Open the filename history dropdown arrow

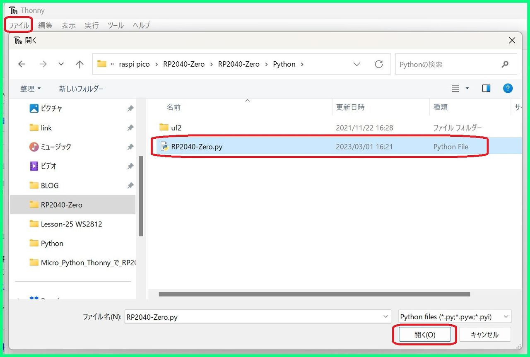(x=386, y=317)
